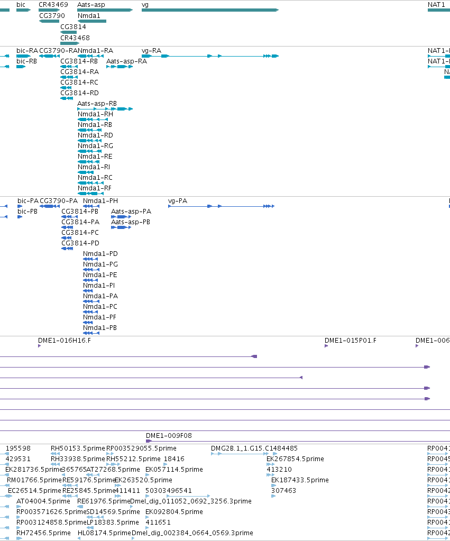Select EST 195598
450x541 pixels.
[x=18, y=448]
